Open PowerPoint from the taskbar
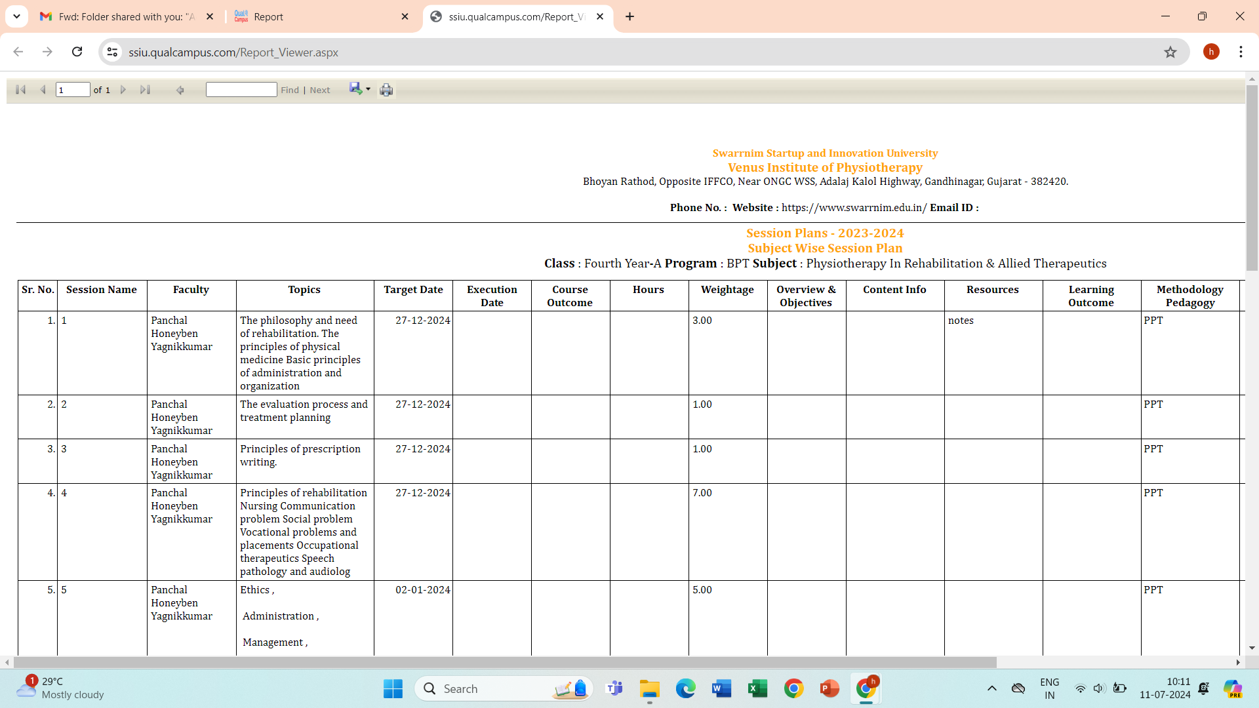The width and height of the screenshot is (1259, 708). click(x=829, y=689)
